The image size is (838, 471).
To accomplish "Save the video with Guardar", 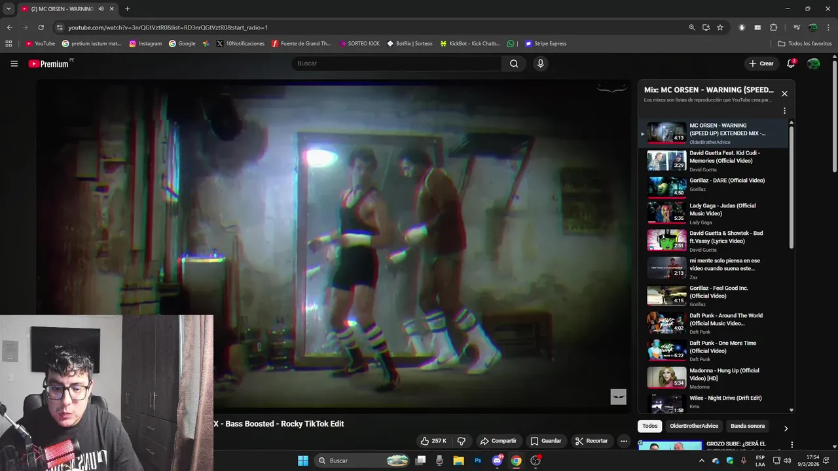I will click(x=546, y=441).
